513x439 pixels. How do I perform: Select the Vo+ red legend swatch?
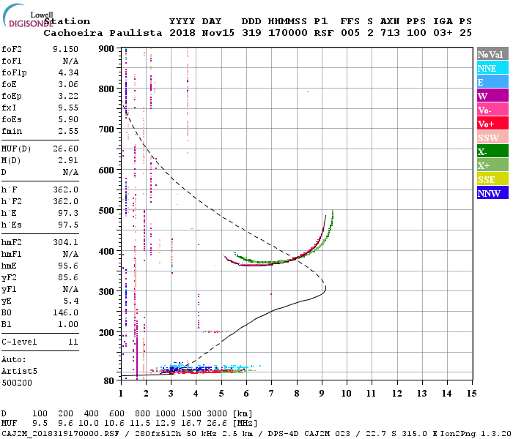pyautogui.click(x=492, y=124)
